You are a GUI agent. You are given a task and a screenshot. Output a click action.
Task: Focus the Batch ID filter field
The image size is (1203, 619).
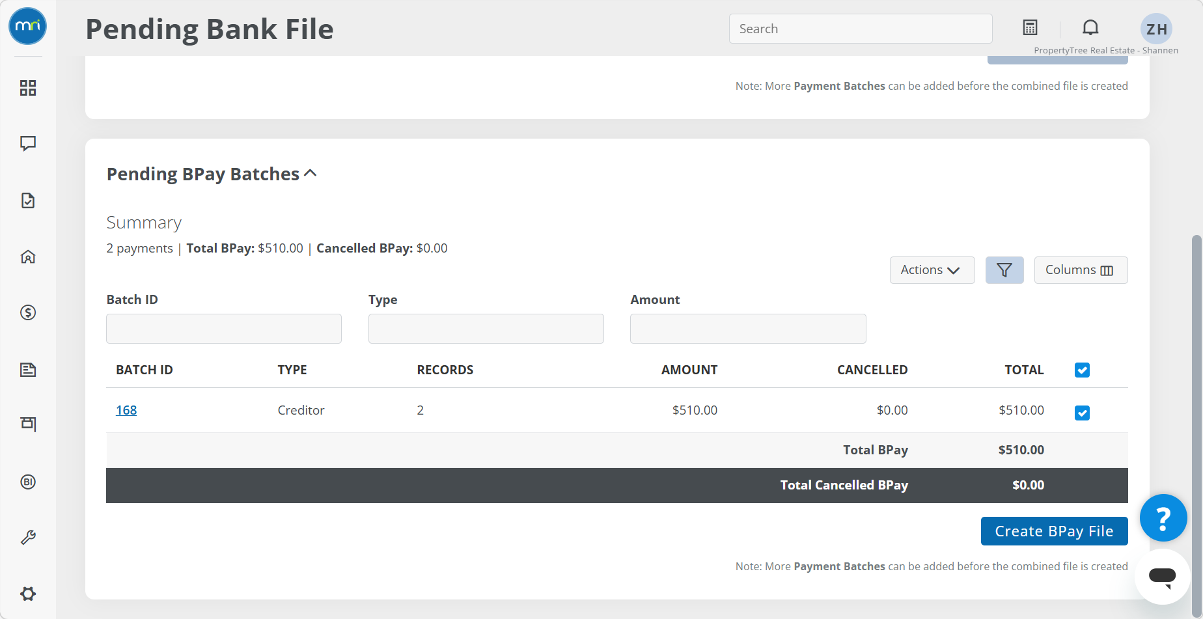click(x=224, y=329)
